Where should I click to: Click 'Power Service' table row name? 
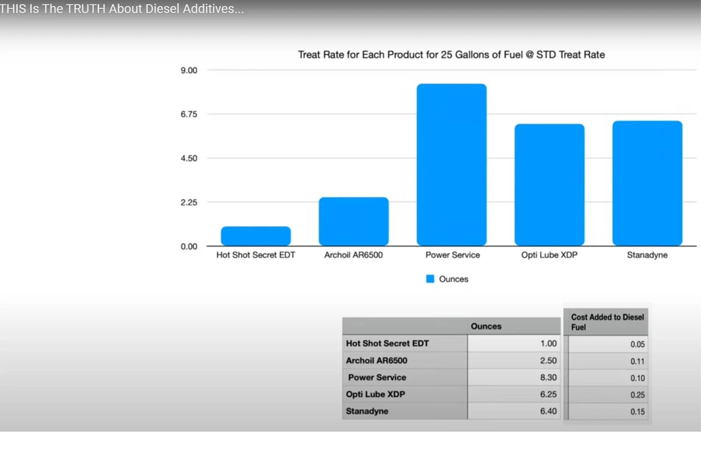click(377, 377)
